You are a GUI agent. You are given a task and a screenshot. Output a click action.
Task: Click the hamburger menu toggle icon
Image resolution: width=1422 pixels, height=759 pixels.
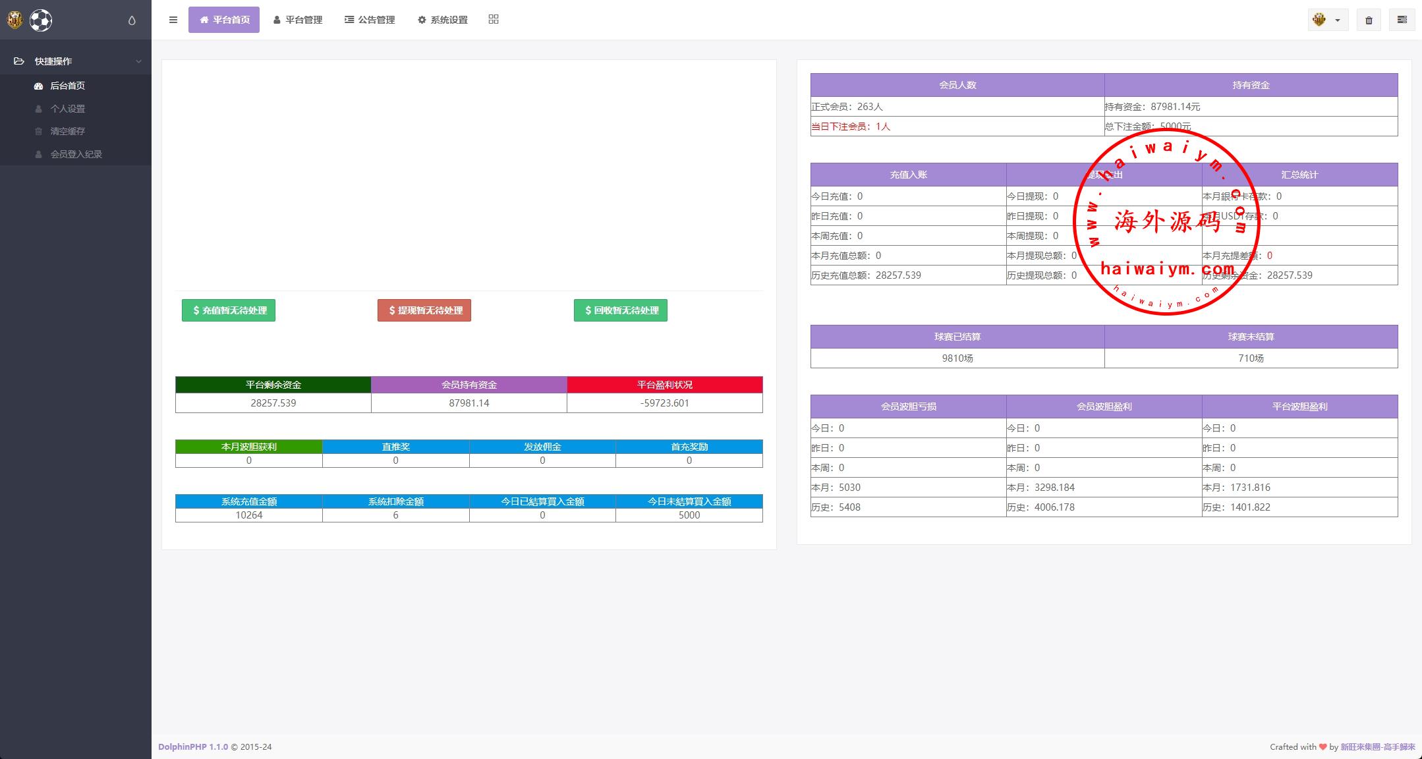pyautogui.click(x=173, y=20)
